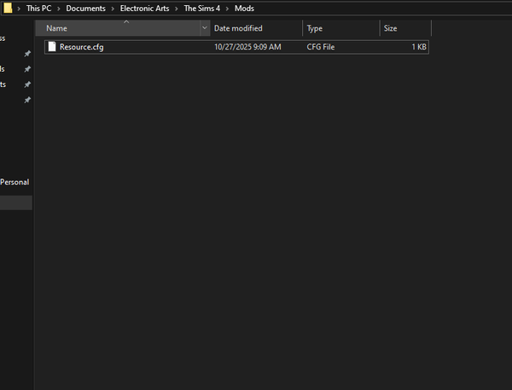Expand the chevron after The Sims 4
The height and width of the screenshot is (390, 512).
click(x=228, y=9)
